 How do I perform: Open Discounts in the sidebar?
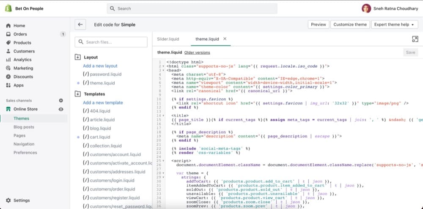23,77
